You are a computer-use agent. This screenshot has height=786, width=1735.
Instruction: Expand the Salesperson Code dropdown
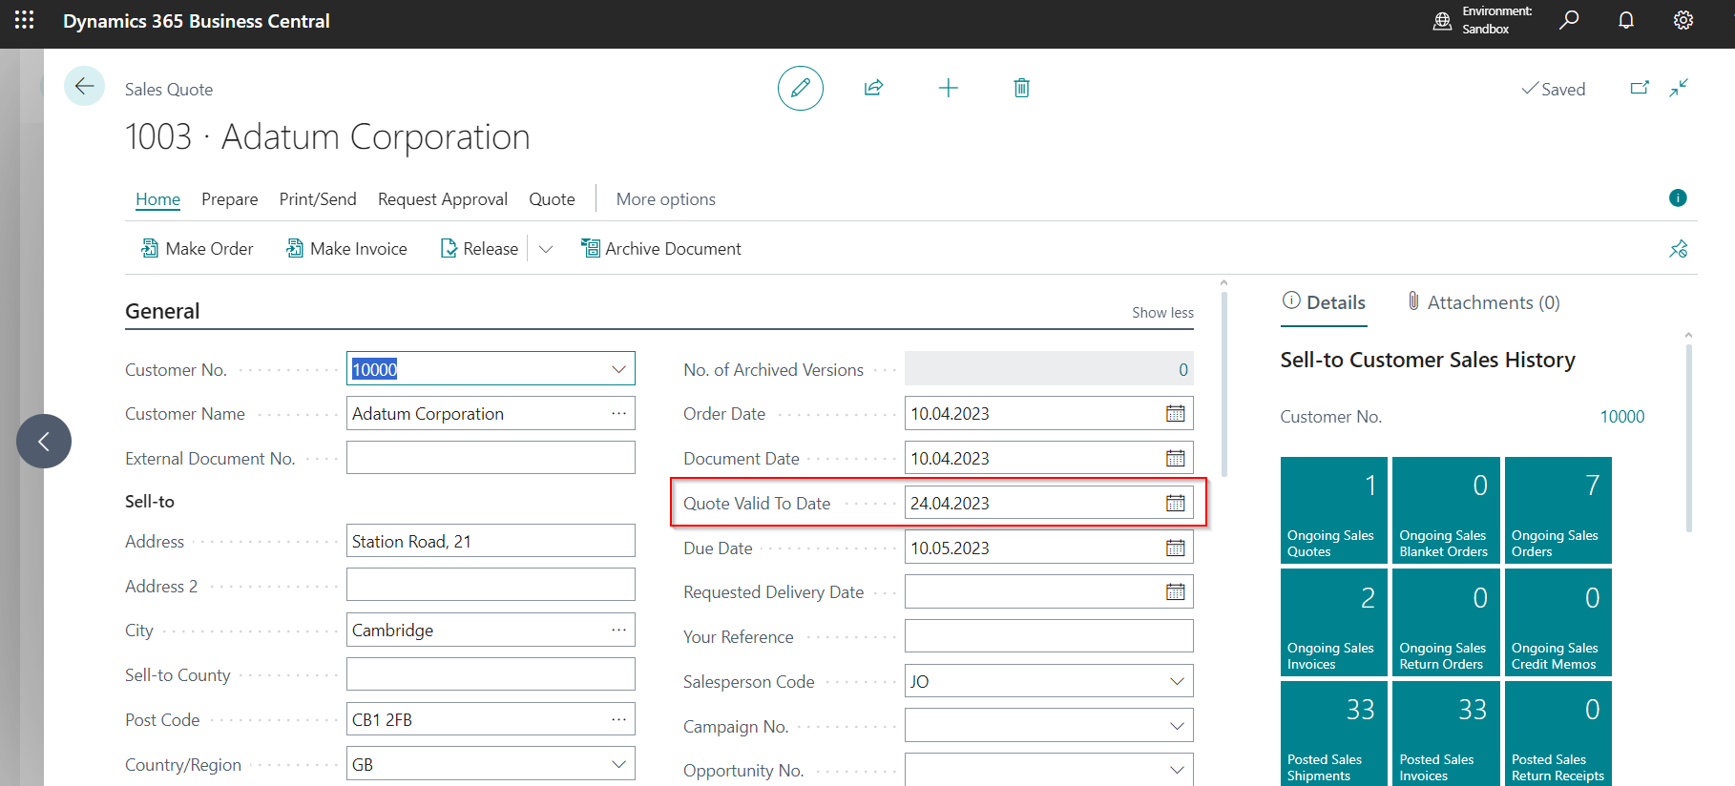[1177, 681]
